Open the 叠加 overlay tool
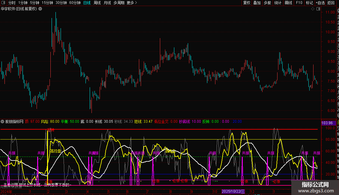Screen dimensions: 339x195 (257, 3)
